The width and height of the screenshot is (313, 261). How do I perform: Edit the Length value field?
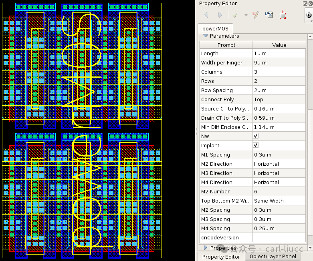tap(279, 53)
